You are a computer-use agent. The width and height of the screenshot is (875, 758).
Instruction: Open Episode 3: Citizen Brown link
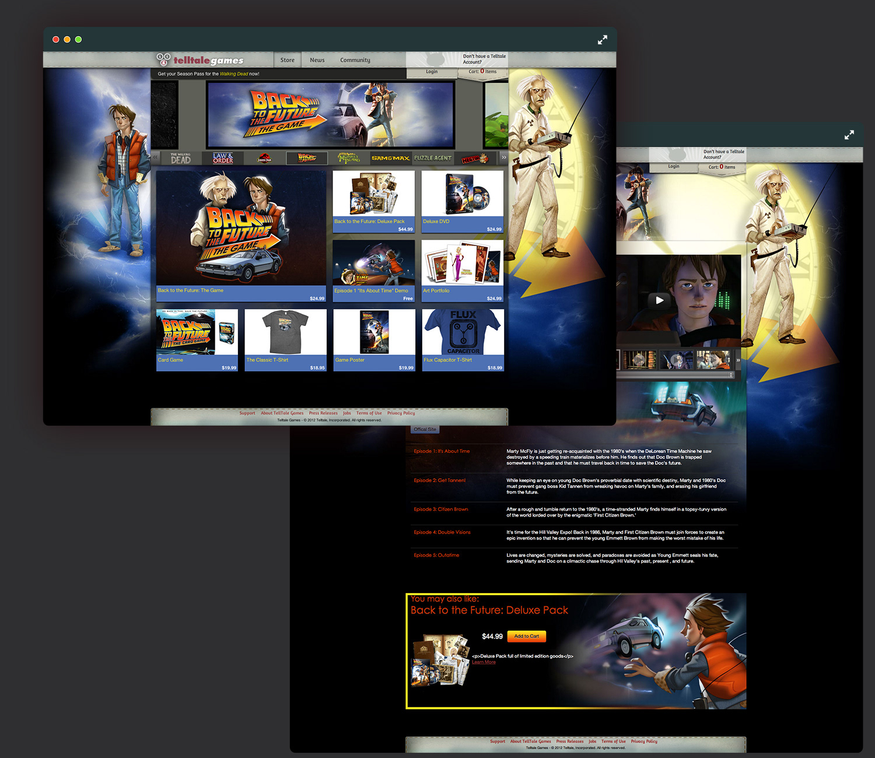[x=441, y=510]
